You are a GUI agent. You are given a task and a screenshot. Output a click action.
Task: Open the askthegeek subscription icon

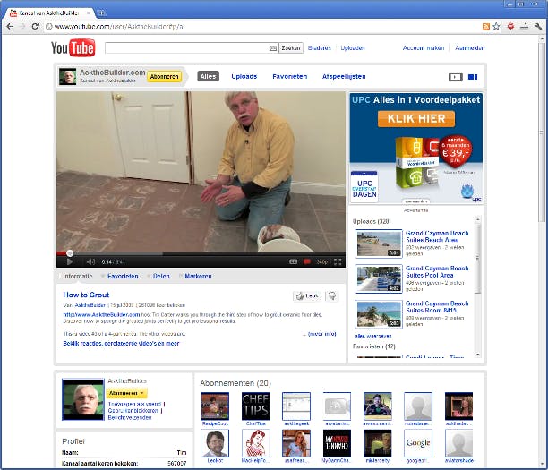pyautogui.click(x=296, y=406)
